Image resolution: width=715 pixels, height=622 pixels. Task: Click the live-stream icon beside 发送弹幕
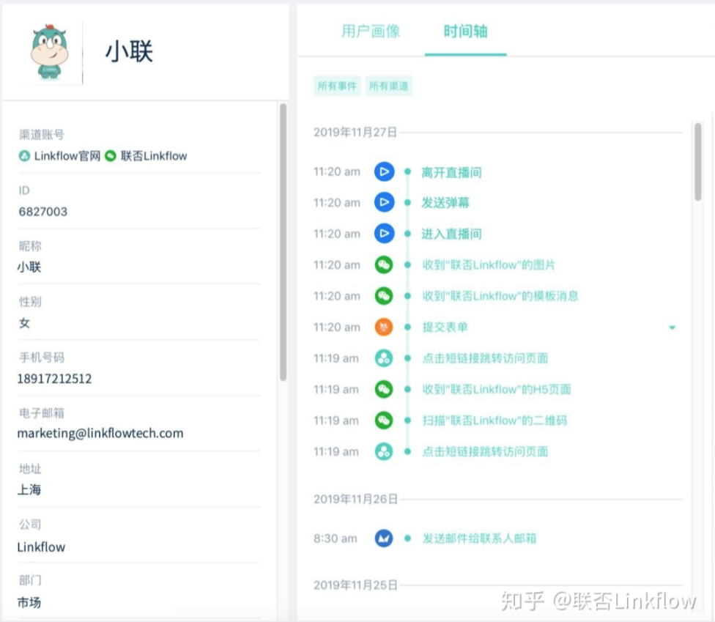pos(384,202)
